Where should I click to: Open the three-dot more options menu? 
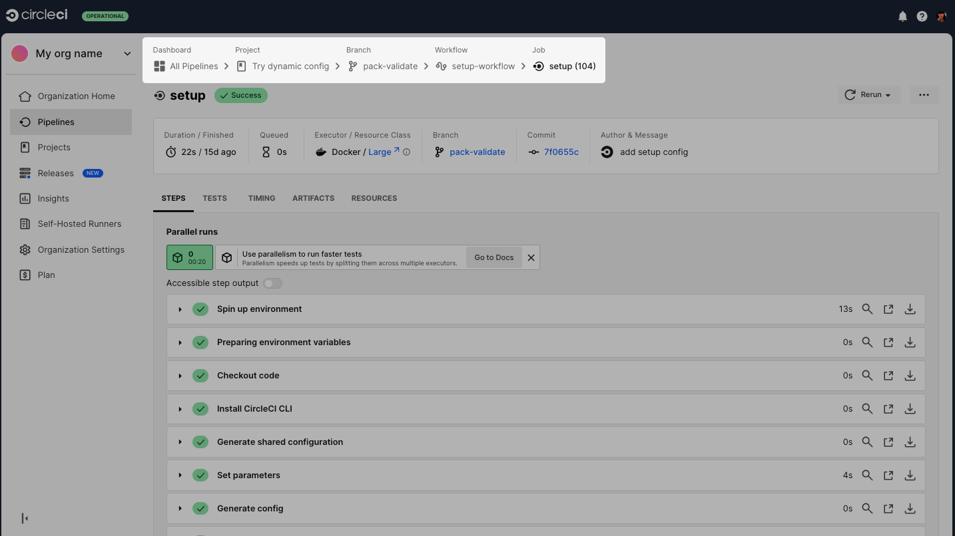click(924, 95)
